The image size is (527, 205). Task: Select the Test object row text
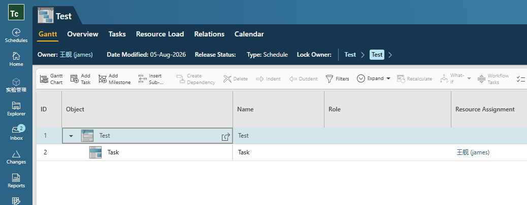pyautogui.click(x=105, y=136)
